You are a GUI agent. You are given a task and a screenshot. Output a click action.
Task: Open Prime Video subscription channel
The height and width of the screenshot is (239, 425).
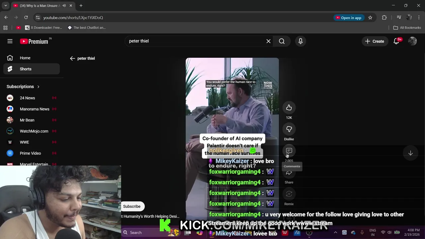click(x=32, y=153)
